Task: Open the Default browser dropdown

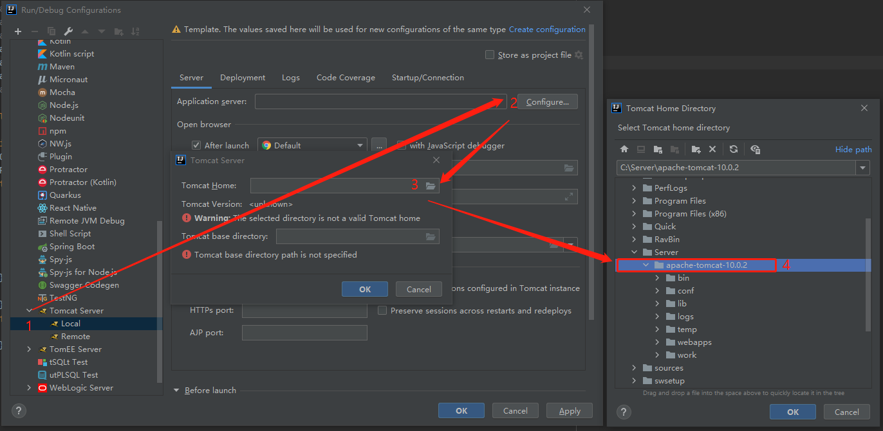Action: [x=312, y=145]
